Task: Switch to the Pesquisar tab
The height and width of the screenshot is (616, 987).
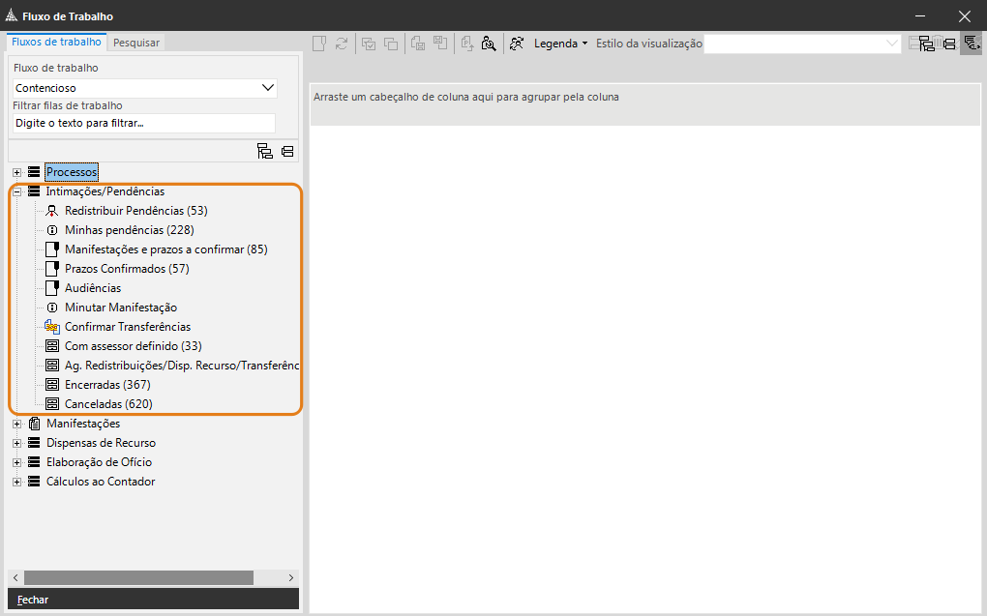Action: click(x=136, y=43)
